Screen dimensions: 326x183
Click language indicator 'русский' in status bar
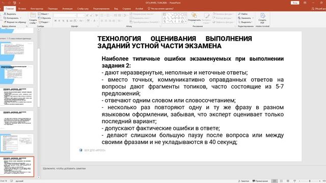tap(19, 181)
